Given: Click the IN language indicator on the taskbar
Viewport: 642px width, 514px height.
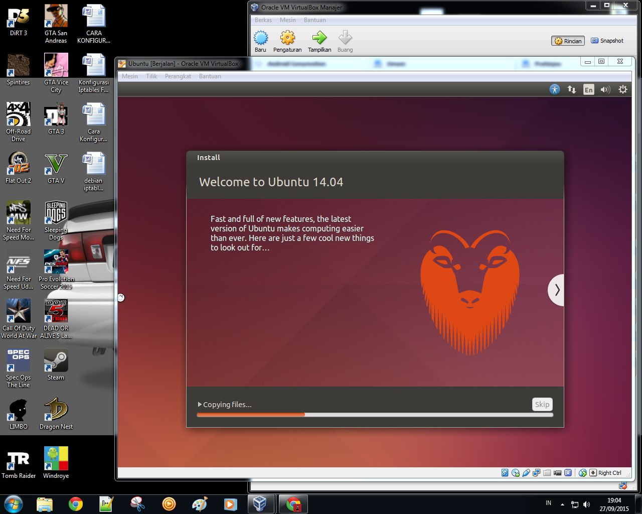Looking at the screenshot, I should pyautogui.click(x=548, y=503).
